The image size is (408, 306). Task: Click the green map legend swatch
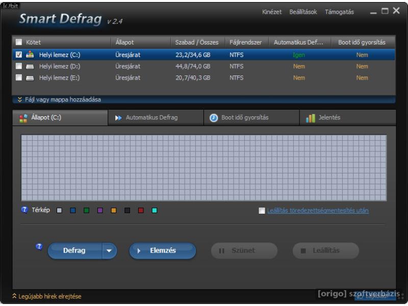(86, 210)
